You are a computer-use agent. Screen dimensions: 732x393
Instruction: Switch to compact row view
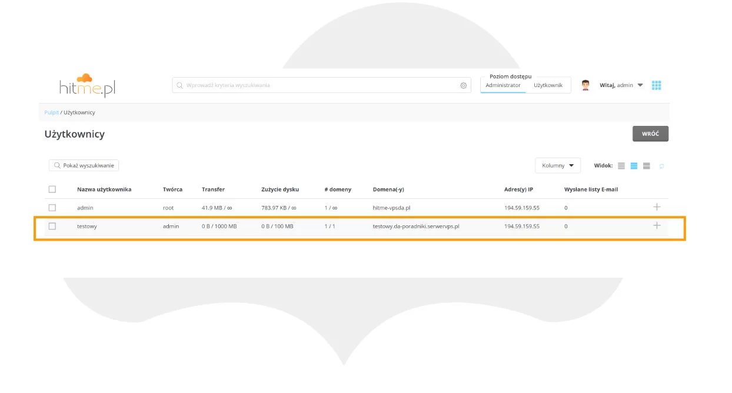(621, 166)
